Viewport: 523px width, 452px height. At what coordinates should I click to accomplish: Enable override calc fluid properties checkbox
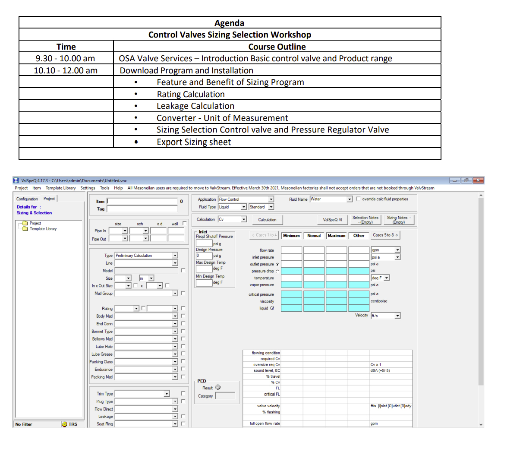[358, 199]
